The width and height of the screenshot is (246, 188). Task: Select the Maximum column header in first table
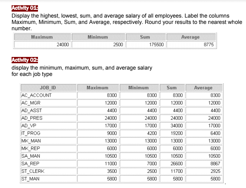tap(43, 37)
